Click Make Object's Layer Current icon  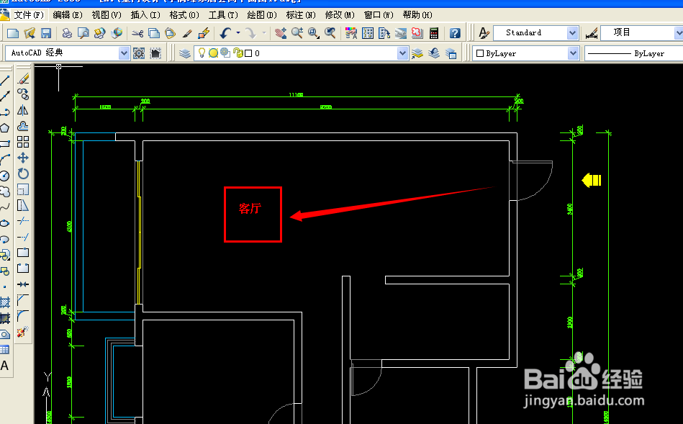(417, 53)
